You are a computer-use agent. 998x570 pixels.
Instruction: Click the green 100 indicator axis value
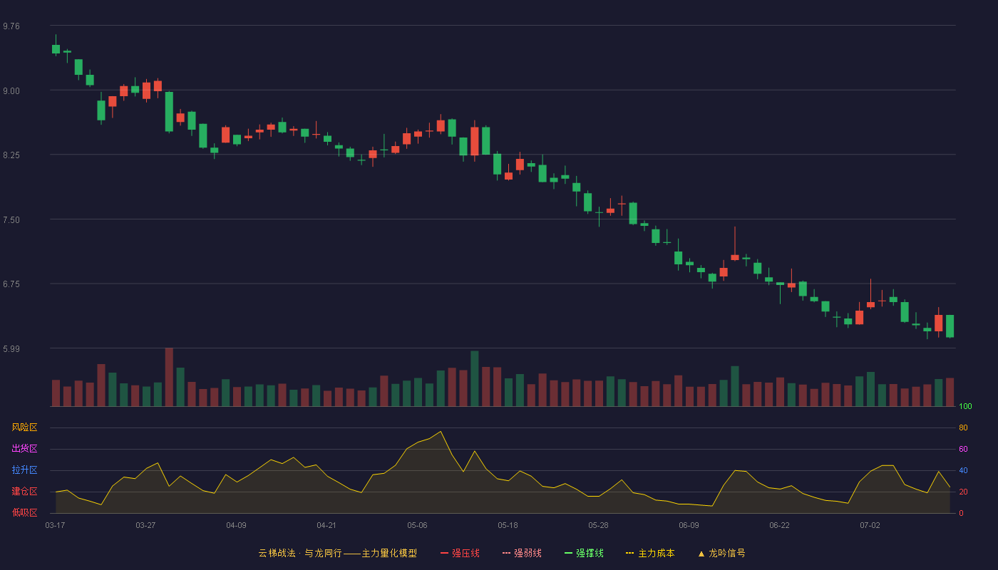coord(965,407)
